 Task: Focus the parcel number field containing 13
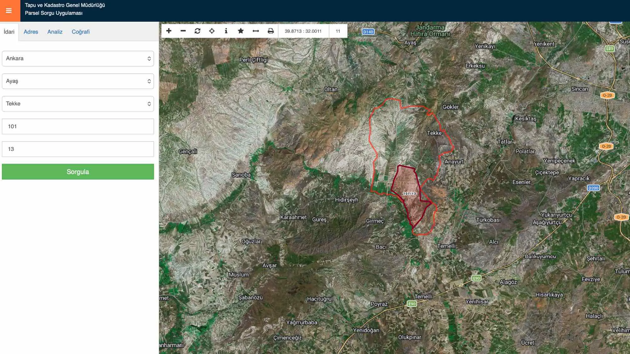click(x=78, y=149)
